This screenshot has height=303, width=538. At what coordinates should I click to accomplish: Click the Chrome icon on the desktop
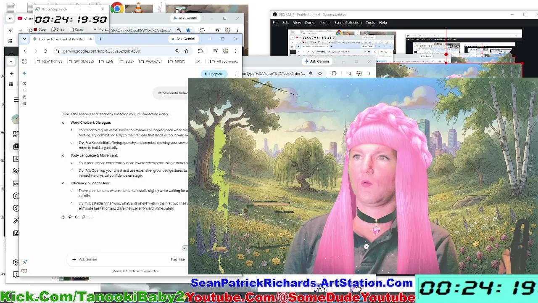(117, 8)
